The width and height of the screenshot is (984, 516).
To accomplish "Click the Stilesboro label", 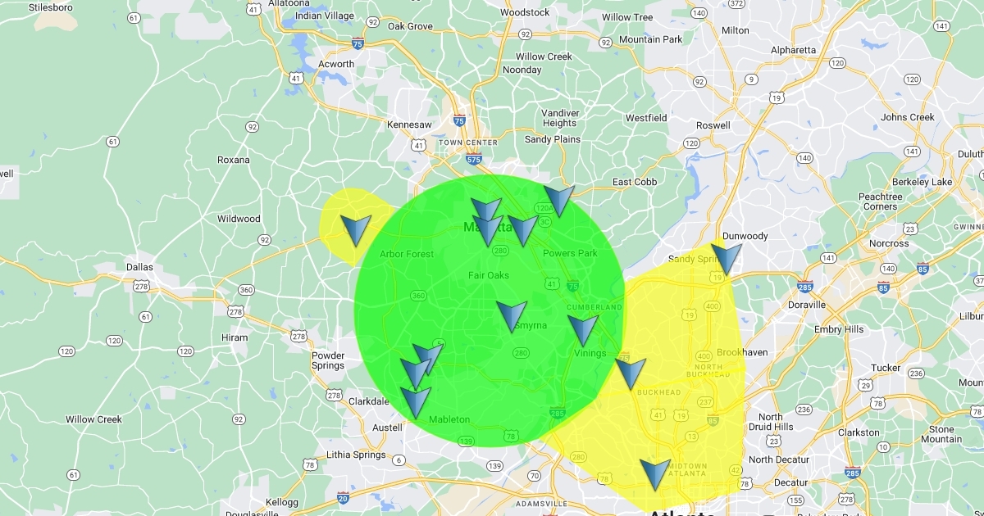I will pyautogui.click(x=51, y=7).
